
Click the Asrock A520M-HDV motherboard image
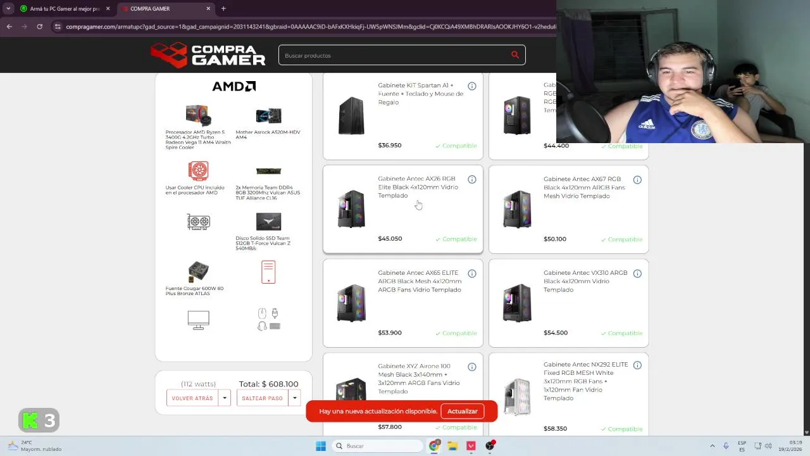268,116
